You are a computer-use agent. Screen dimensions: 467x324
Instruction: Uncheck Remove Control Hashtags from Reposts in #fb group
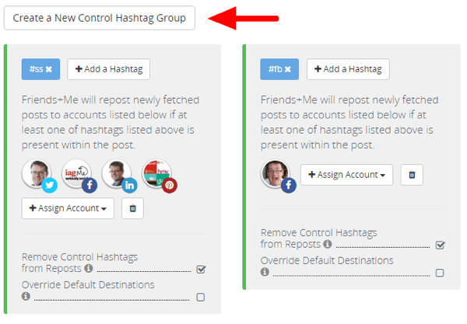(441, 245)
